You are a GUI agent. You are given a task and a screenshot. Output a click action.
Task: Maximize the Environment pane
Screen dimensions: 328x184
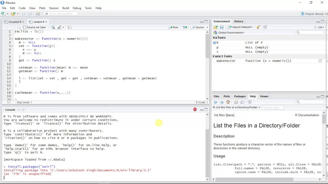(x=323, y=22)
